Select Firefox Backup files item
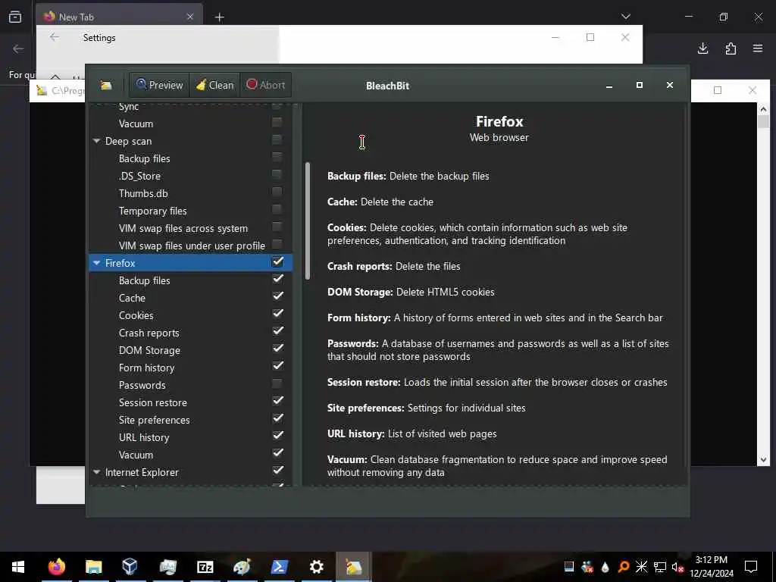The width and height of the screenshot is (776, 582). [x=145, y=280]
